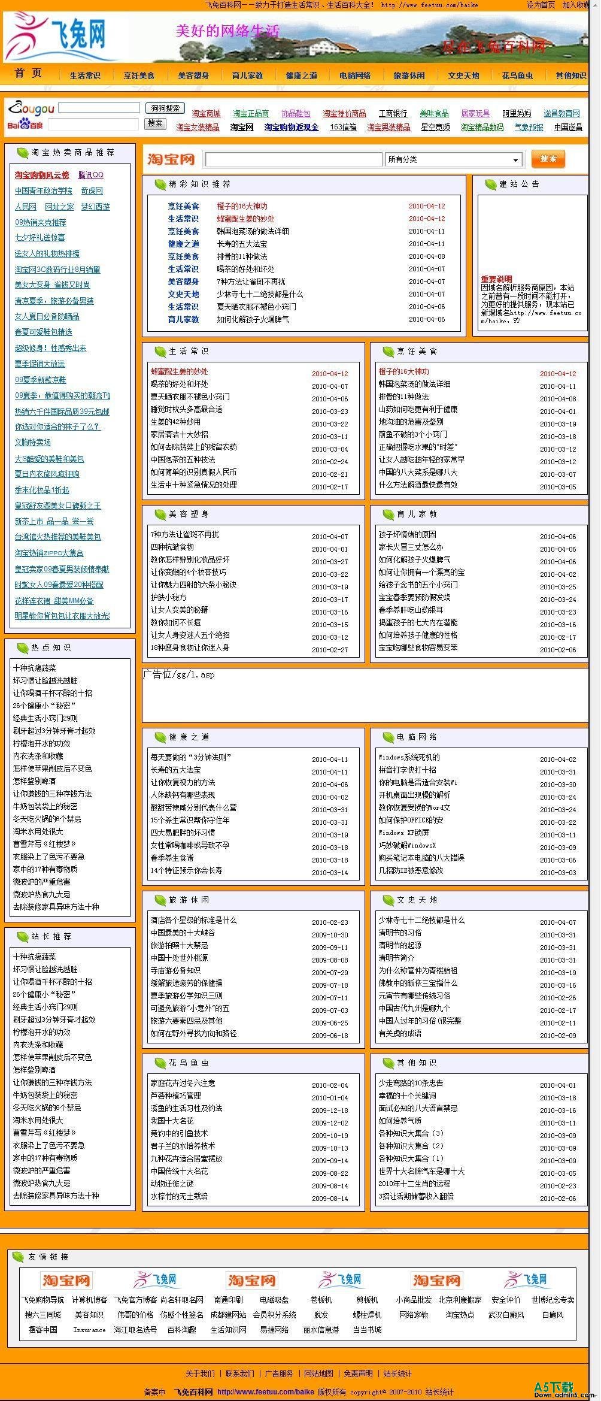Click 当当书城 in 友情链接
This screenshot has height=1401, width=601.
[x=367, y=1329]
